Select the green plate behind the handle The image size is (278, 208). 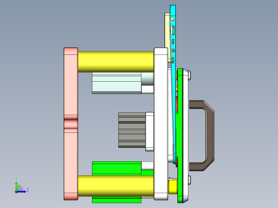click(180, 129)
